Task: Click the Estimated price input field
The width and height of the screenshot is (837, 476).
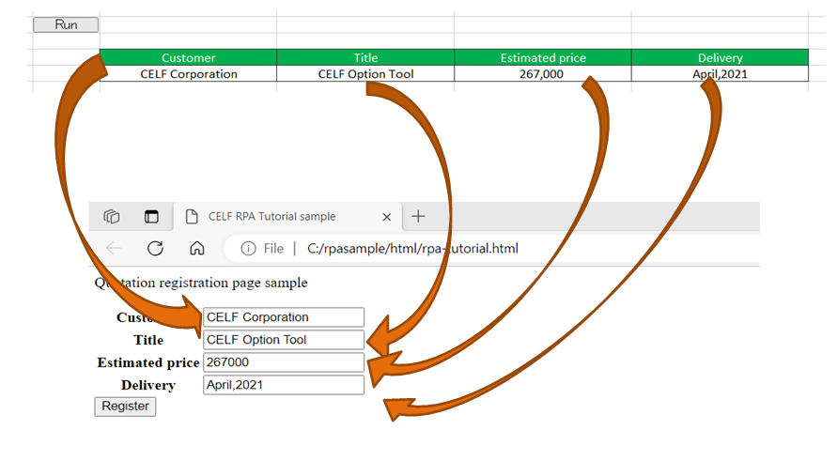Action: pos(283,362)
